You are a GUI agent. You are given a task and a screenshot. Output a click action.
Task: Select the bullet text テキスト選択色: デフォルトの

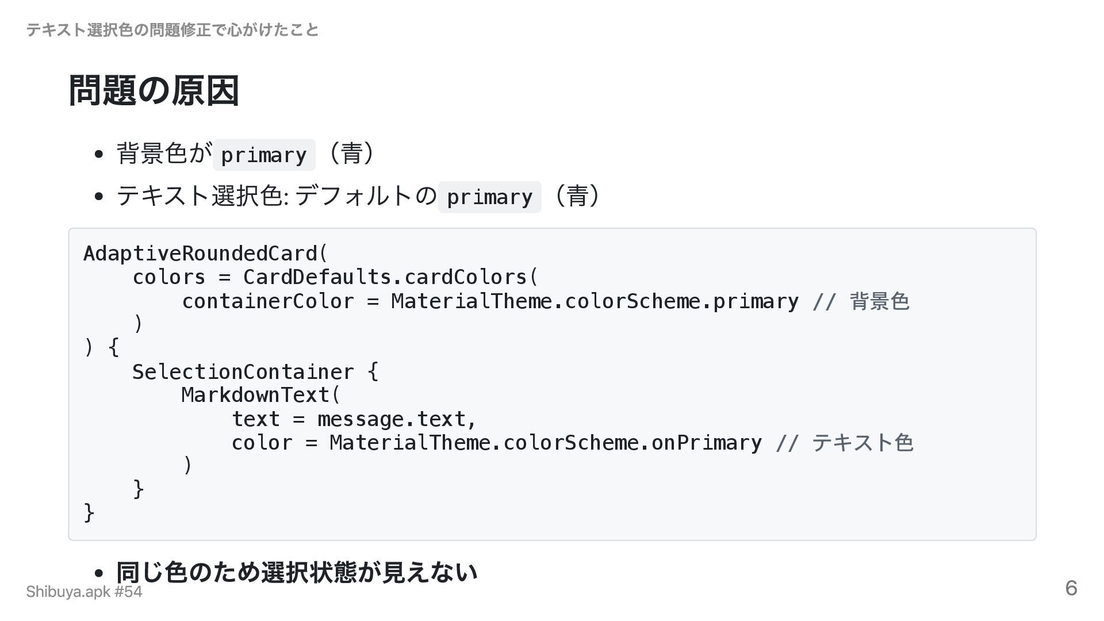point(276,196)
